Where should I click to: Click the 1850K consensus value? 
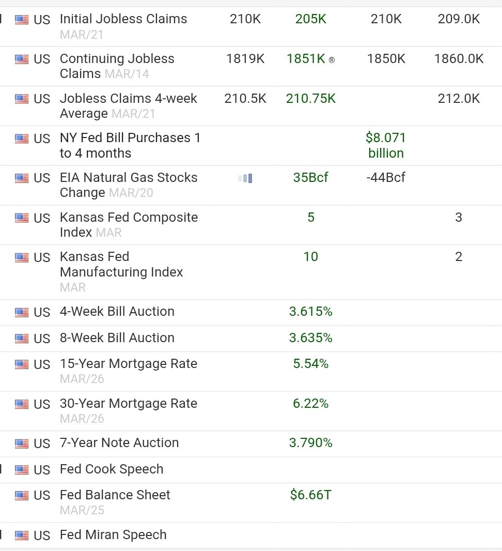pyautogui.click(x=386, y=59)
